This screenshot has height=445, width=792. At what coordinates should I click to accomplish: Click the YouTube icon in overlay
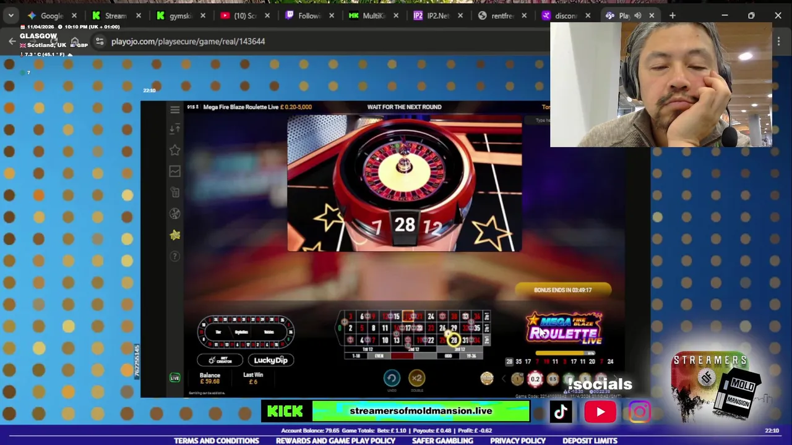600,412
